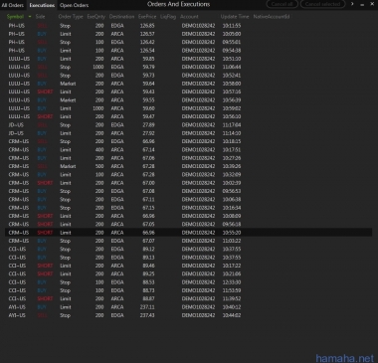Click Market in the LULU-US 59.55 row
Image resolution: width=378 pixels, height=363 pixels.
point(68,100)
